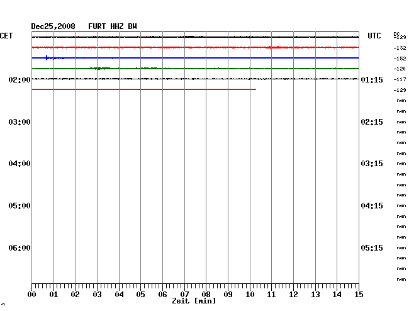Select minute tick label 09
409x311 pixels.
pos(228,295)
